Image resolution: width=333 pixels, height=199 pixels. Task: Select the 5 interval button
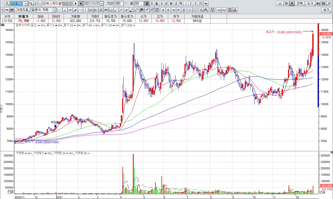coord(196,4)
